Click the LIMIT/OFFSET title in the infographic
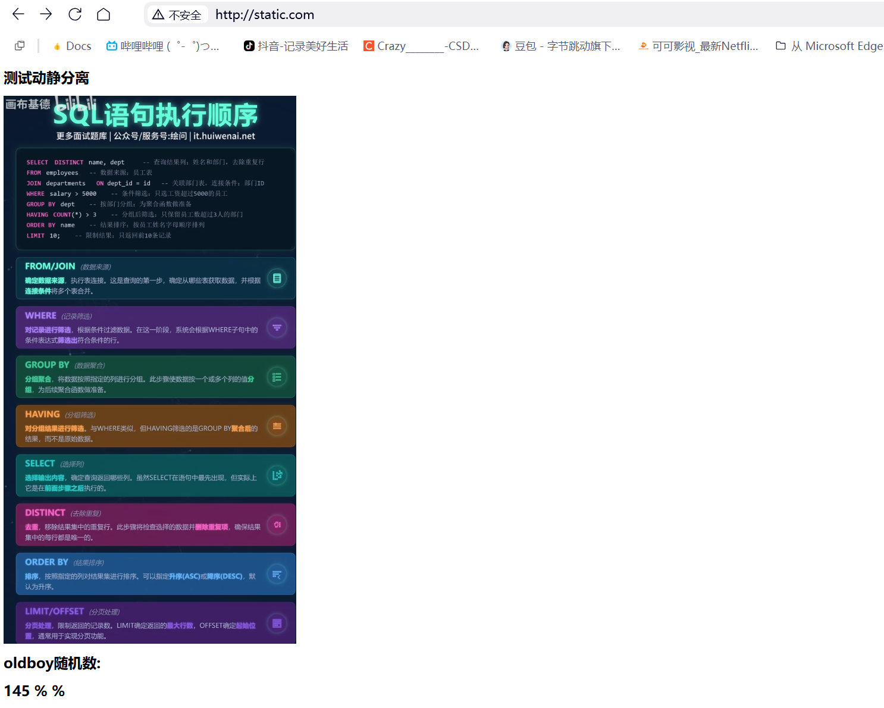The height and width of the screenshot is (708, 884). (x=54, y=612)
